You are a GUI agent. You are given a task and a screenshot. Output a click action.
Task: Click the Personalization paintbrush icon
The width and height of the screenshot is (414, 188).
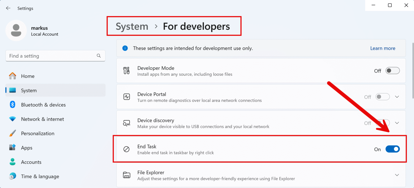[x=12, y=133]
